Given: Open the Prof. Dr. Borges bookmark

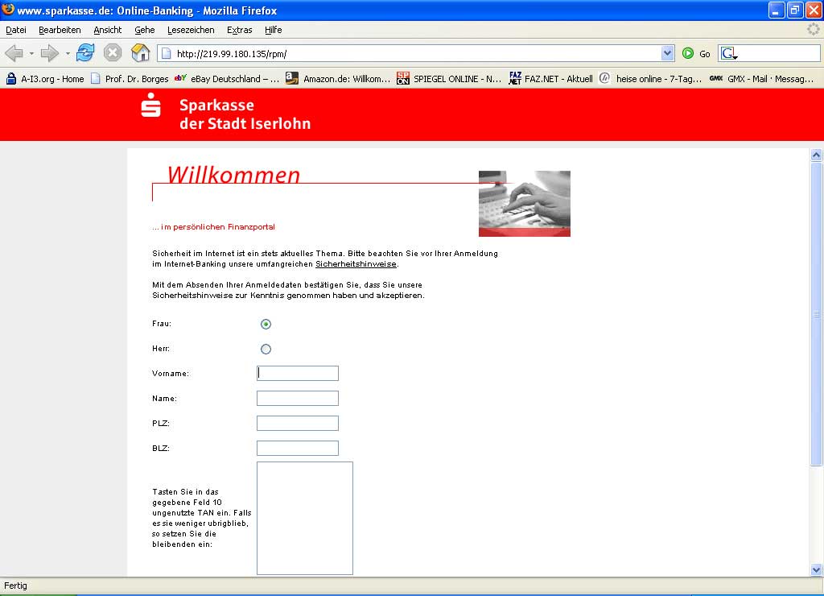Looking at the screenshot, I should (x=130, y=79).
